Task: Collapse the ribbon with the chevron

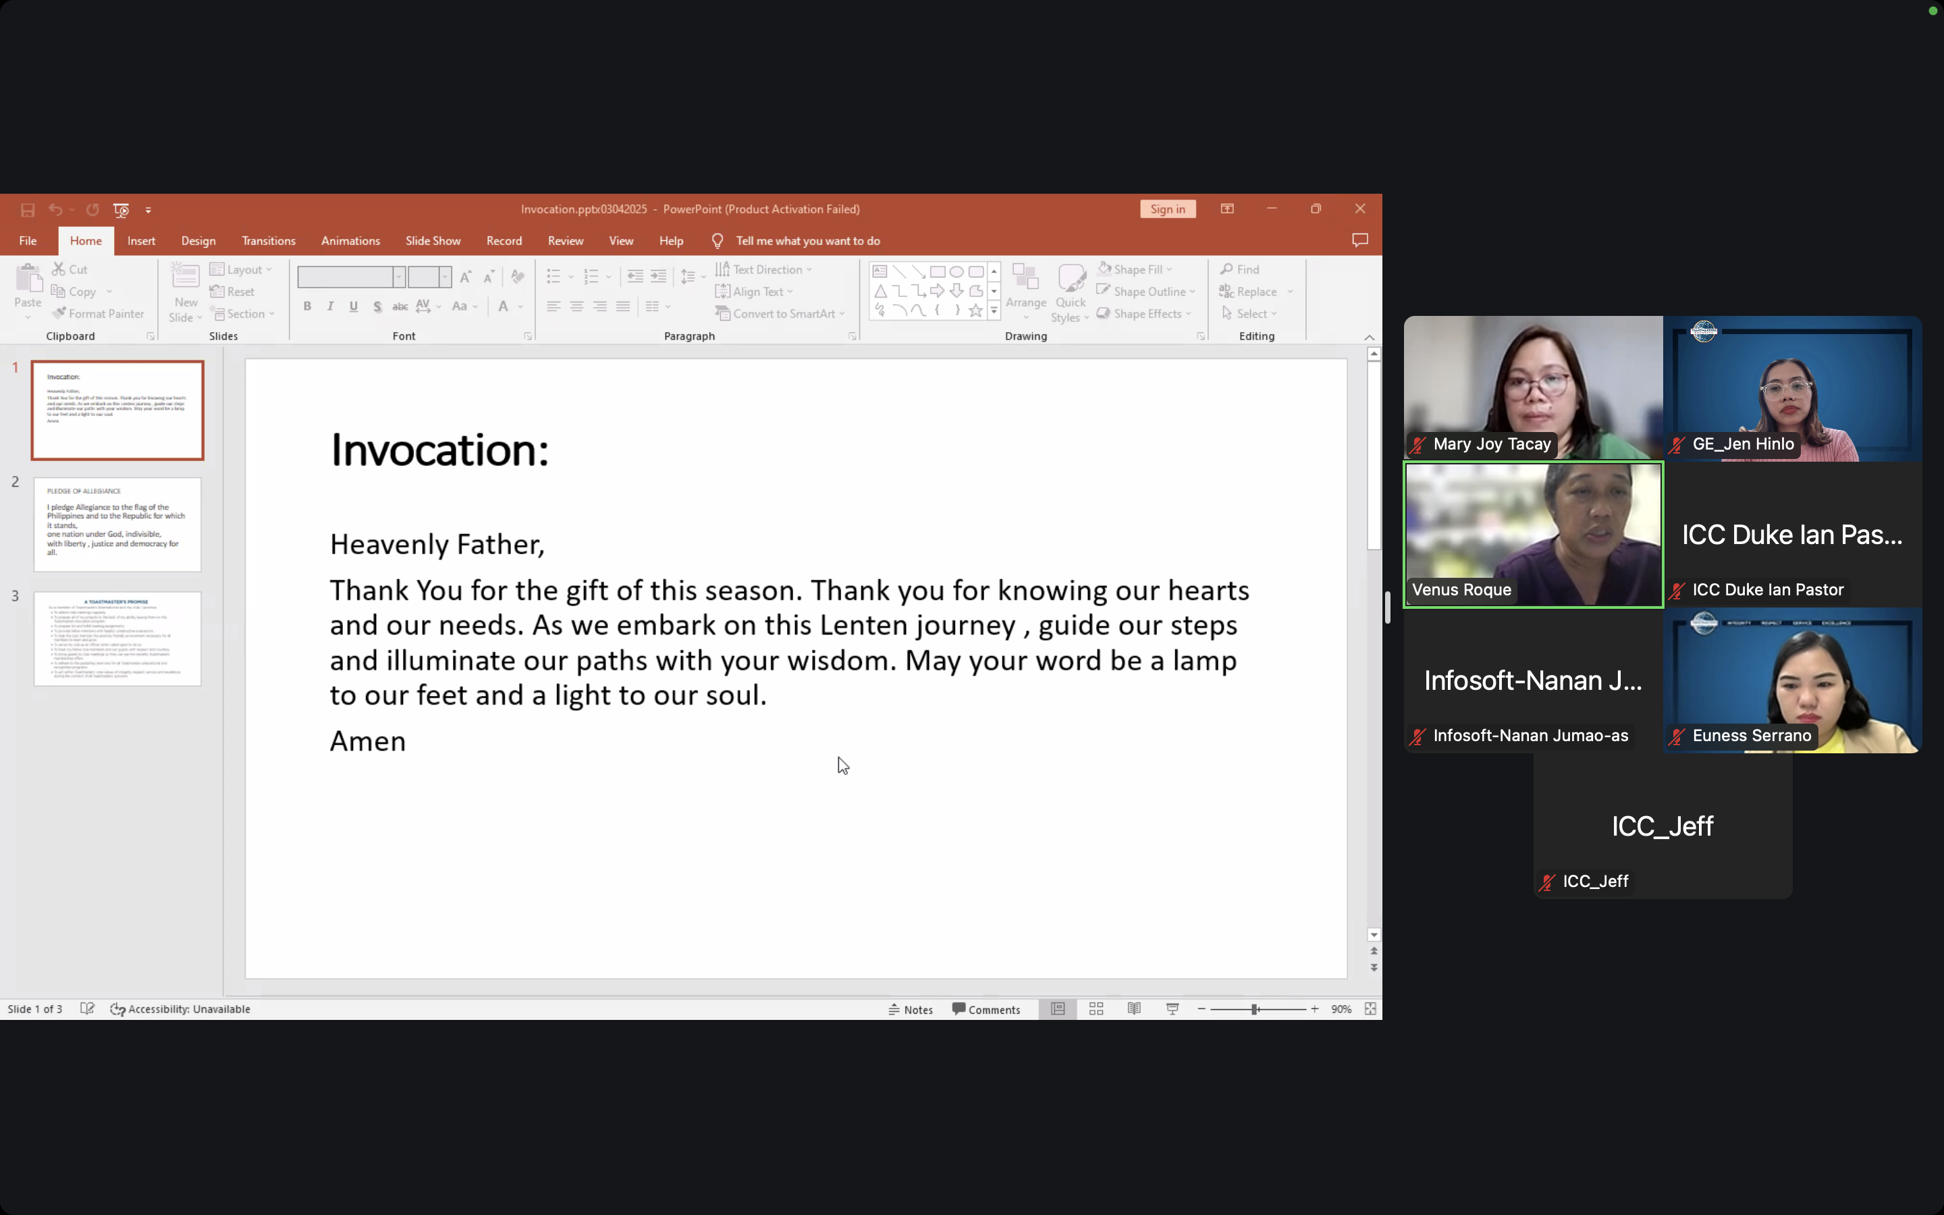Action: [x=1369, y=337]
